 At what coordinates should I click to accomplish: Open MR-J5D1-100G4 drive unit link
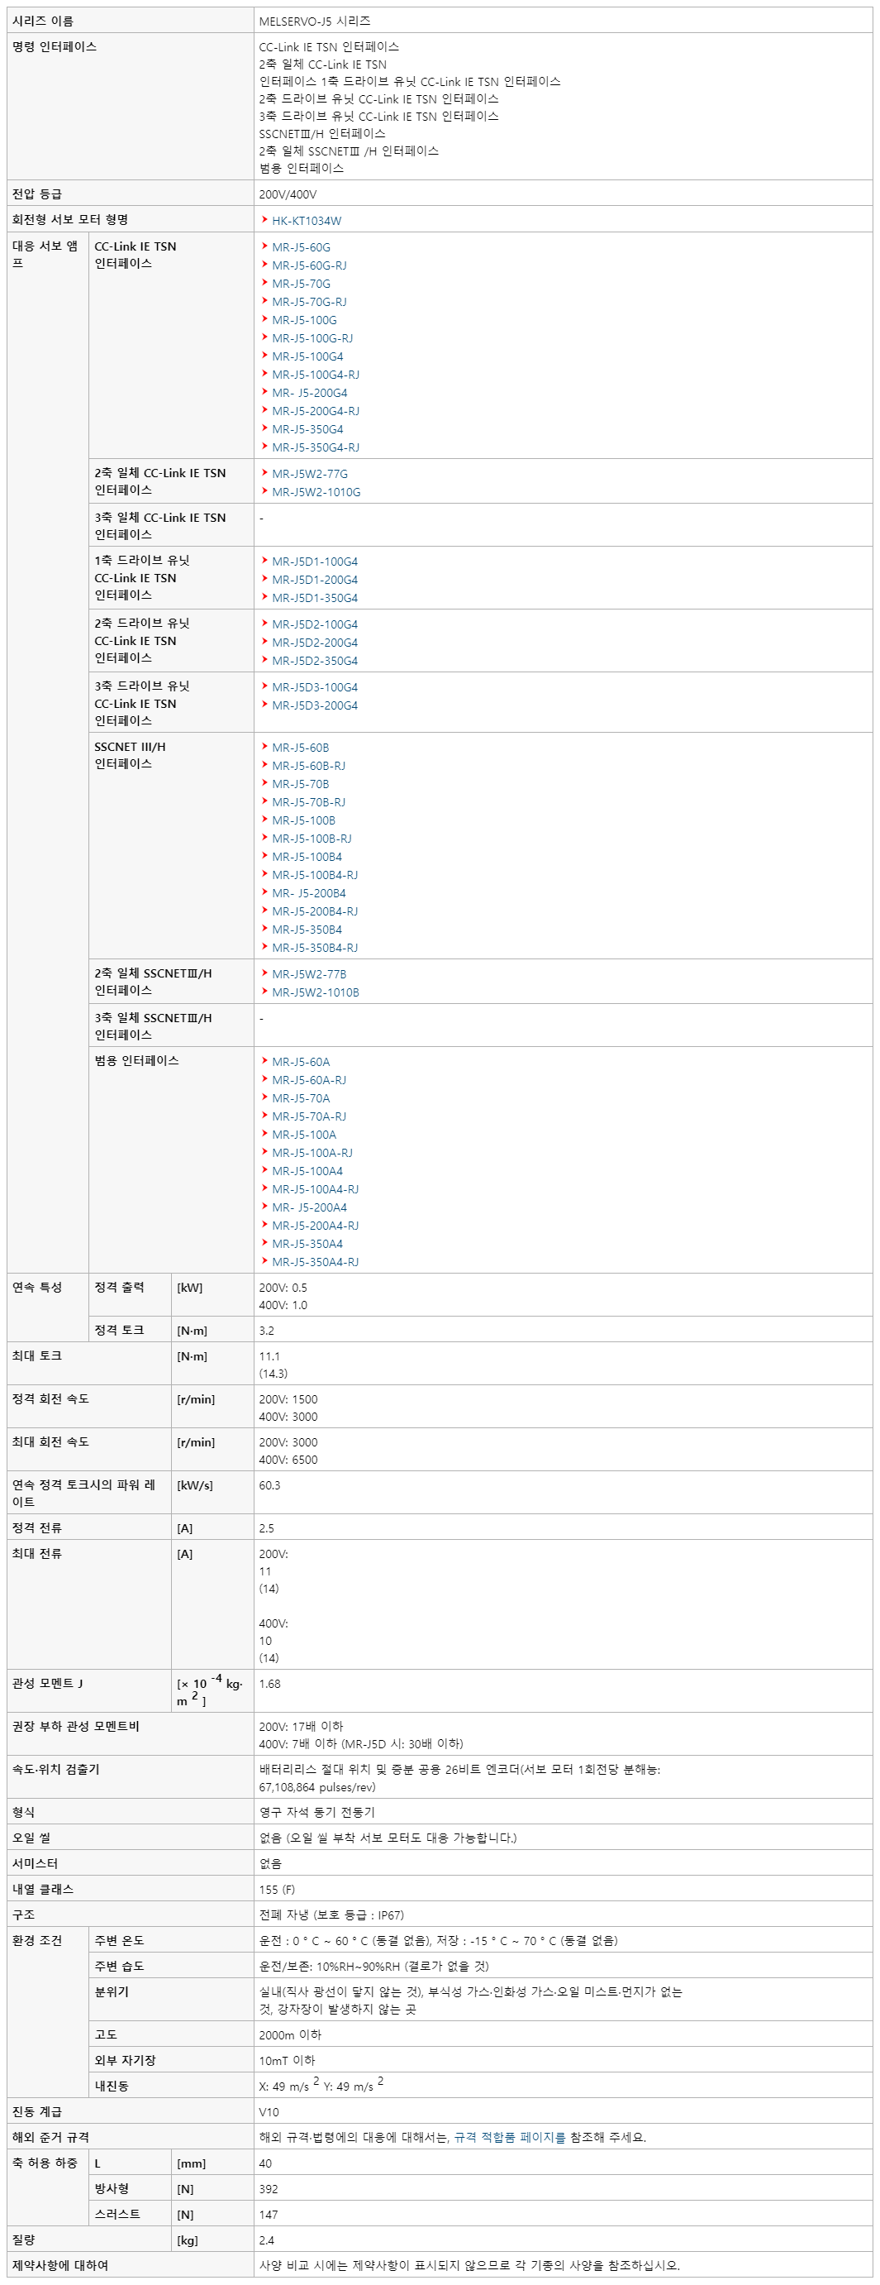pyautogui.click(x=315, y=562)
